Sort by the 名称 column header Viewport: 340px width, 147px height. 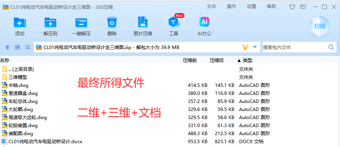click(x=5, y=60)
